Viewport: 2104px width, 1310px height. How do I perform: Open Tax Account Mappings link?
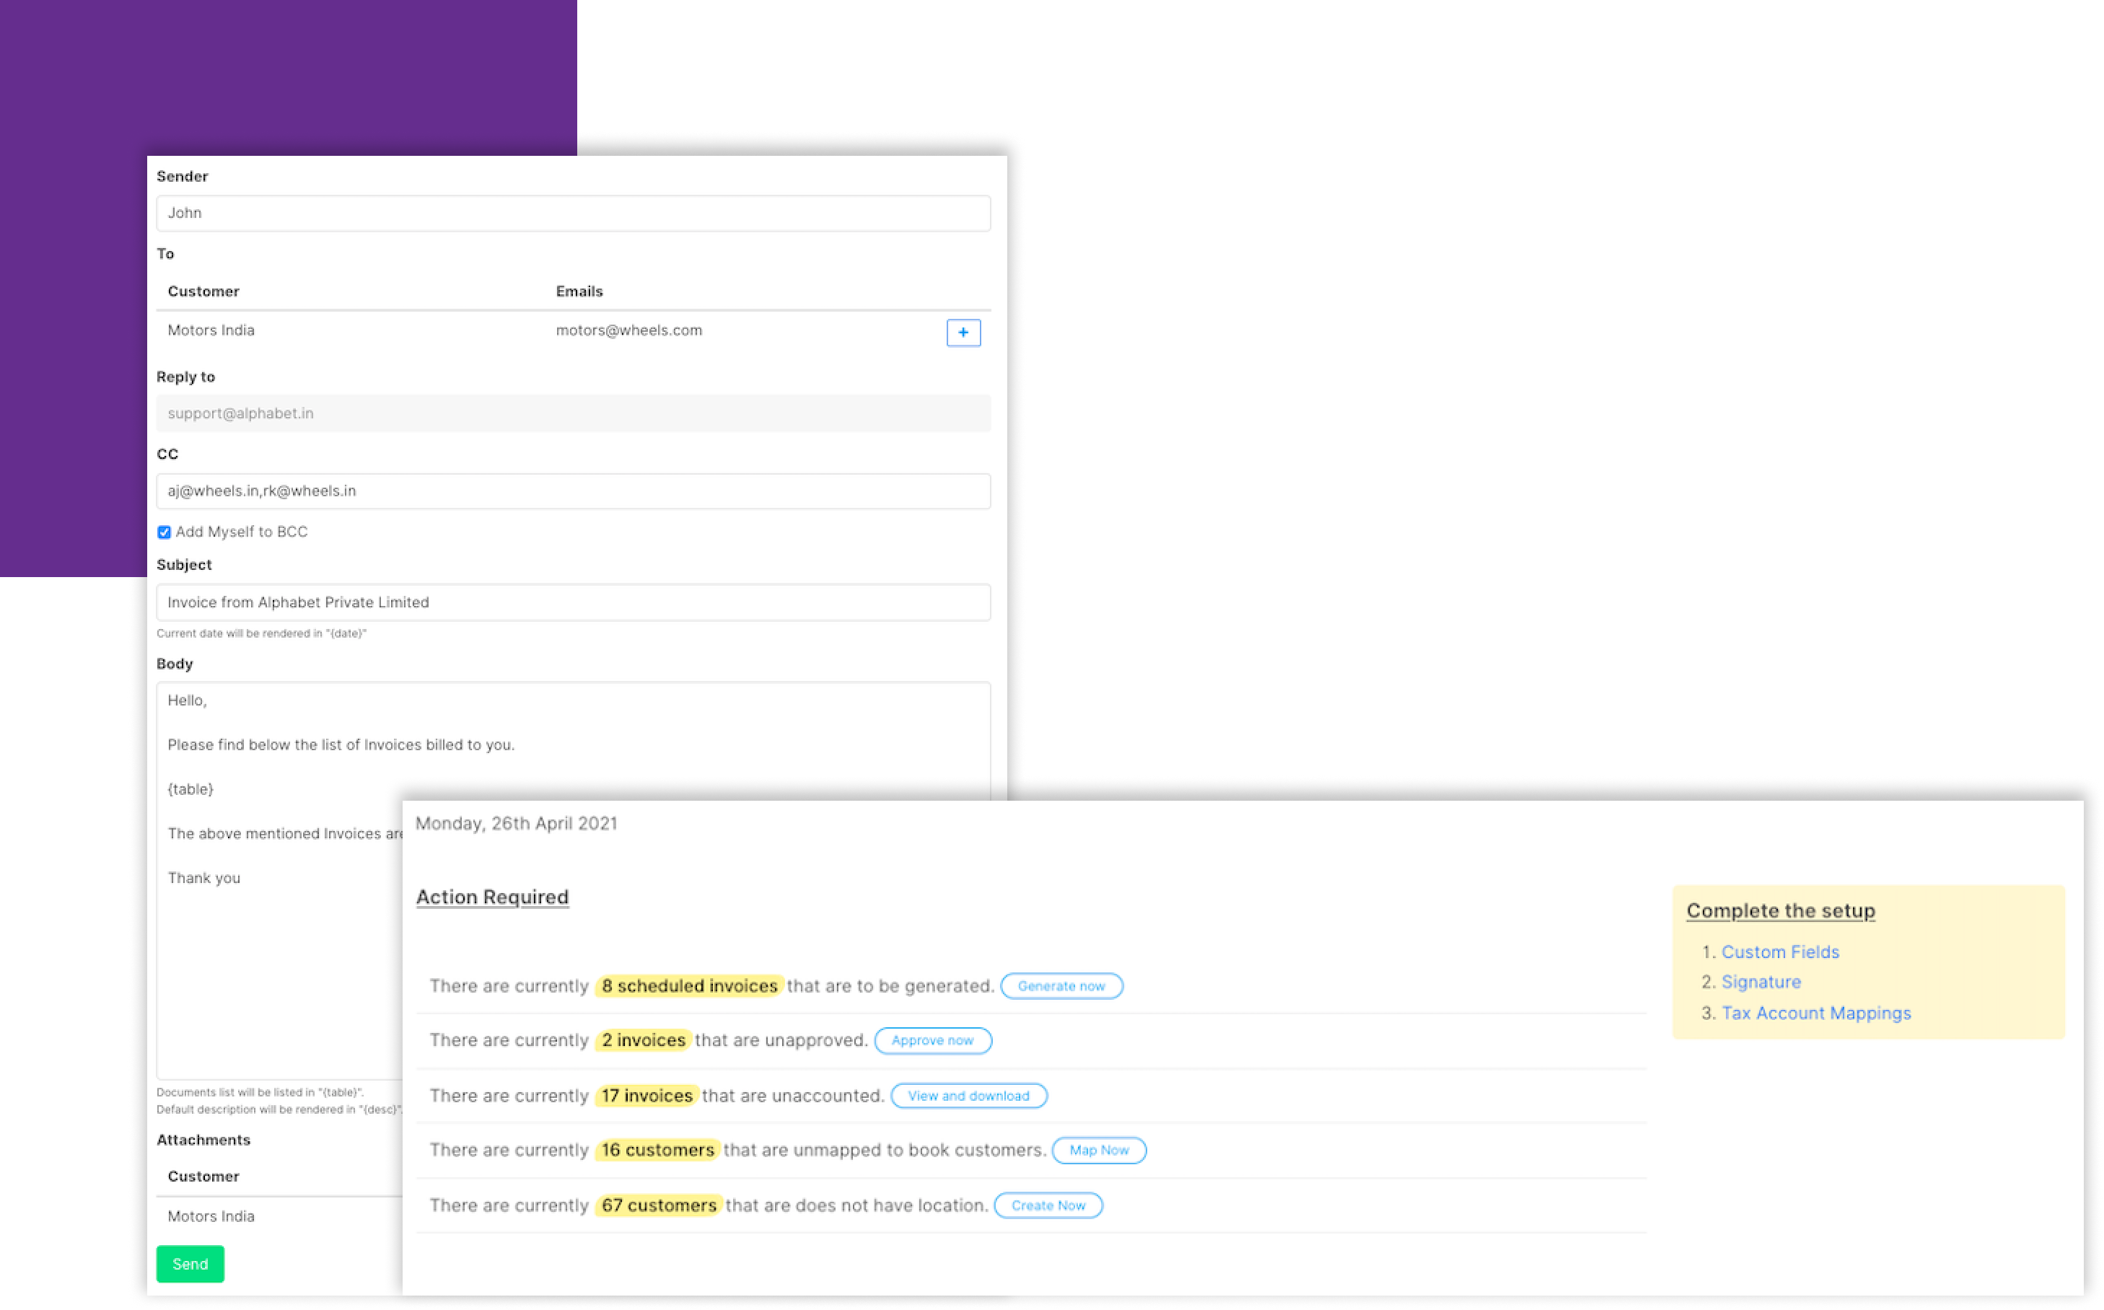pos(1815,1013)
